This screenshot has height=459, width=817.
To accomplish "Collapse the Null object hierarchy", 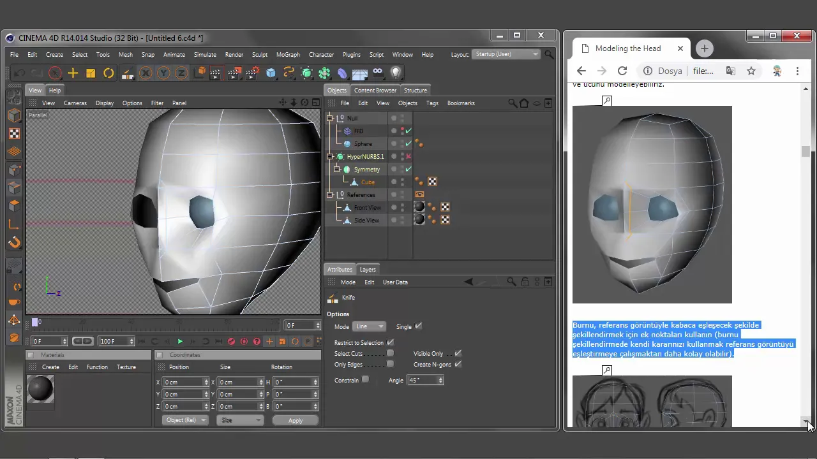I will 331,118.
